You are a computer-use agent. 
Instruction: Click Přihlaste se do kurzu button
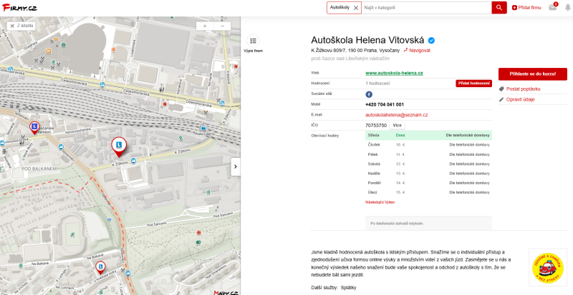(x=532, y=74)
